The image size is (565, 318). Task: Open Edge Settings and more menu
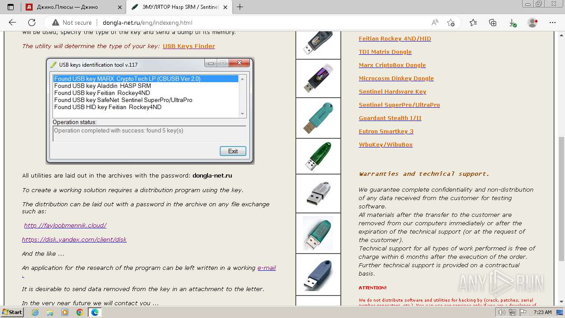pyautogui.click(x=552, y=23)
